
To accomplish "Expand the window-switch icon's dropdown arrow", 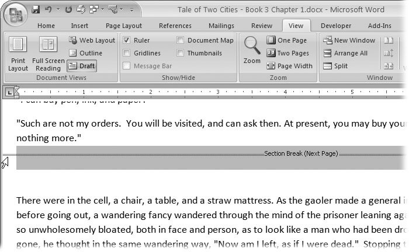I will (102, 10).
